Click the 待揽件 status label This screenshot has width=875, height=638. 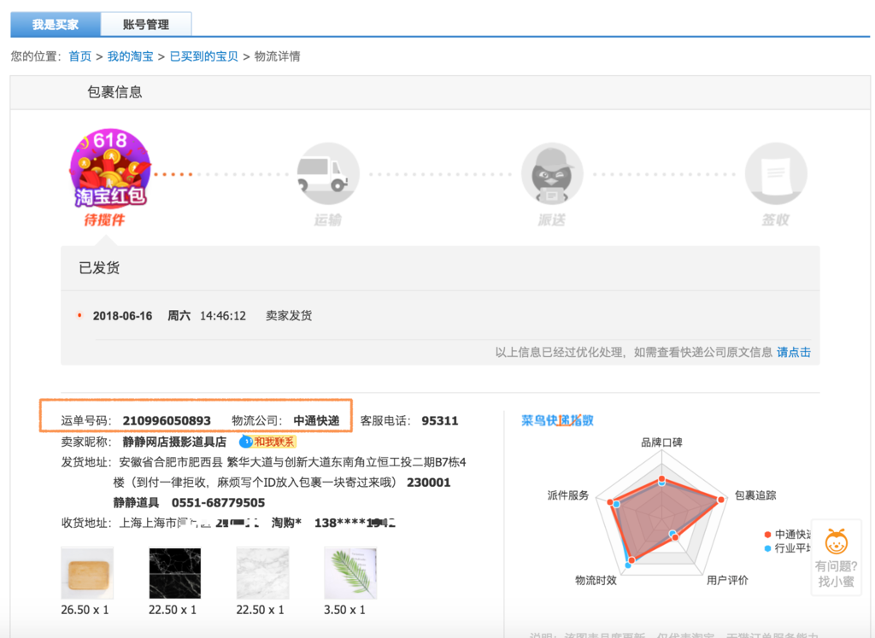[x=104, y=219]
